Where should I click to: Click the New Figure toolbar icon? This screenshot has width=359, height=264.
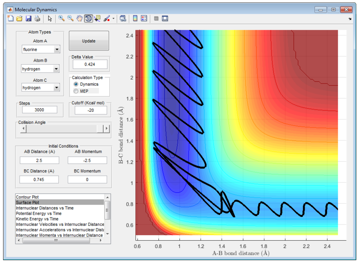(x=11, y=18)
